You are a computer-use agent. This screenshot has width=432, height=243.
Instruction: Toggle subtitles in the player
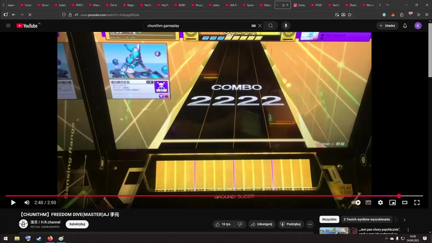pyautogui.click(x=368, y=202)
